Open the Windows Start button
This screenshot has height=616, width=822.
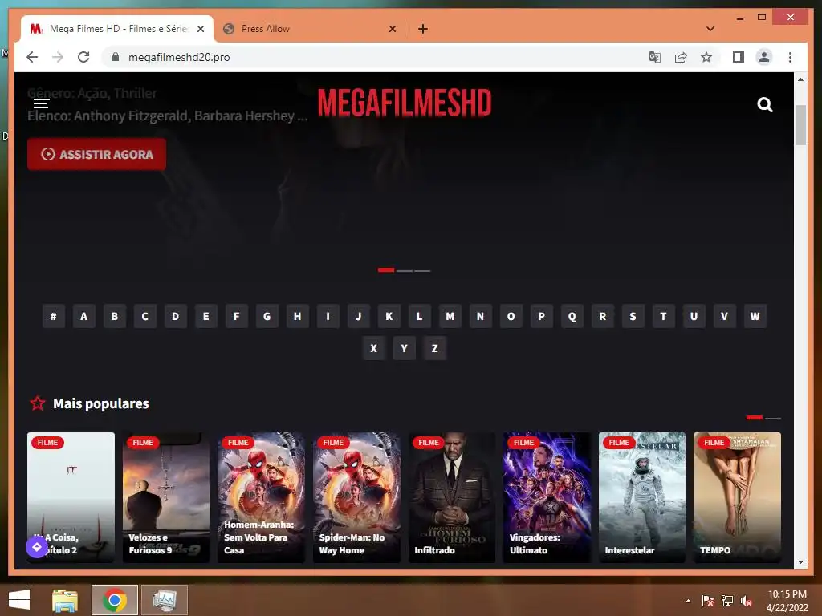click(19, 600)
